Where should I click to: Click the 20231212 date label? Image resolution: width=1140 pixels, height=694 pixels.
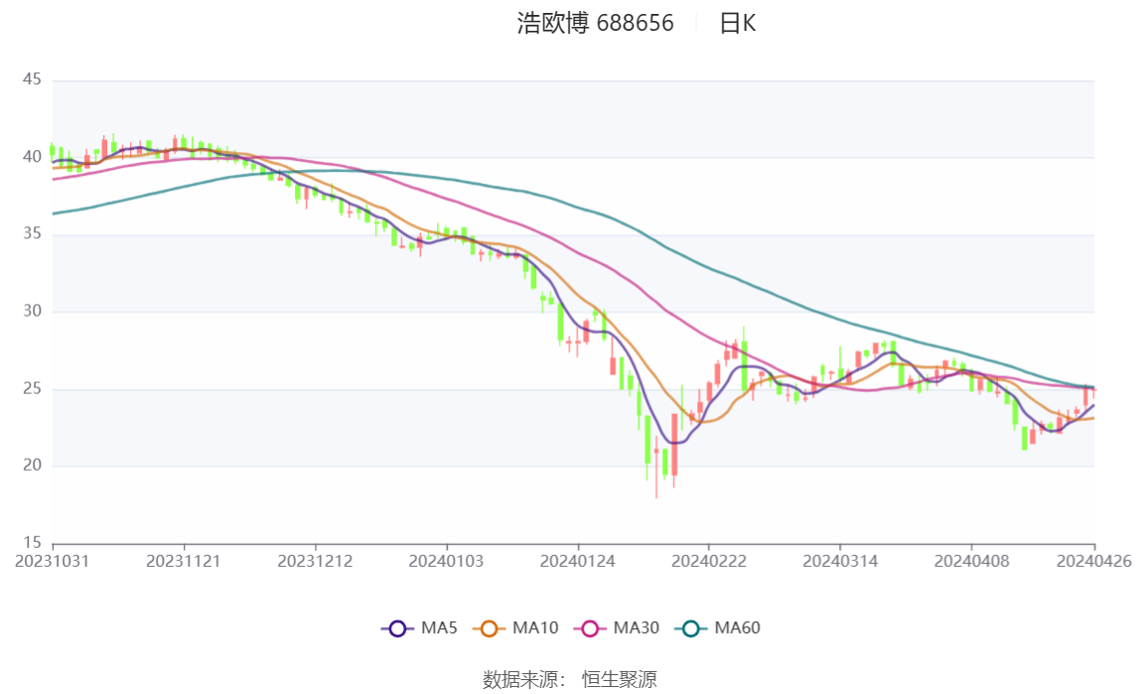315,562
